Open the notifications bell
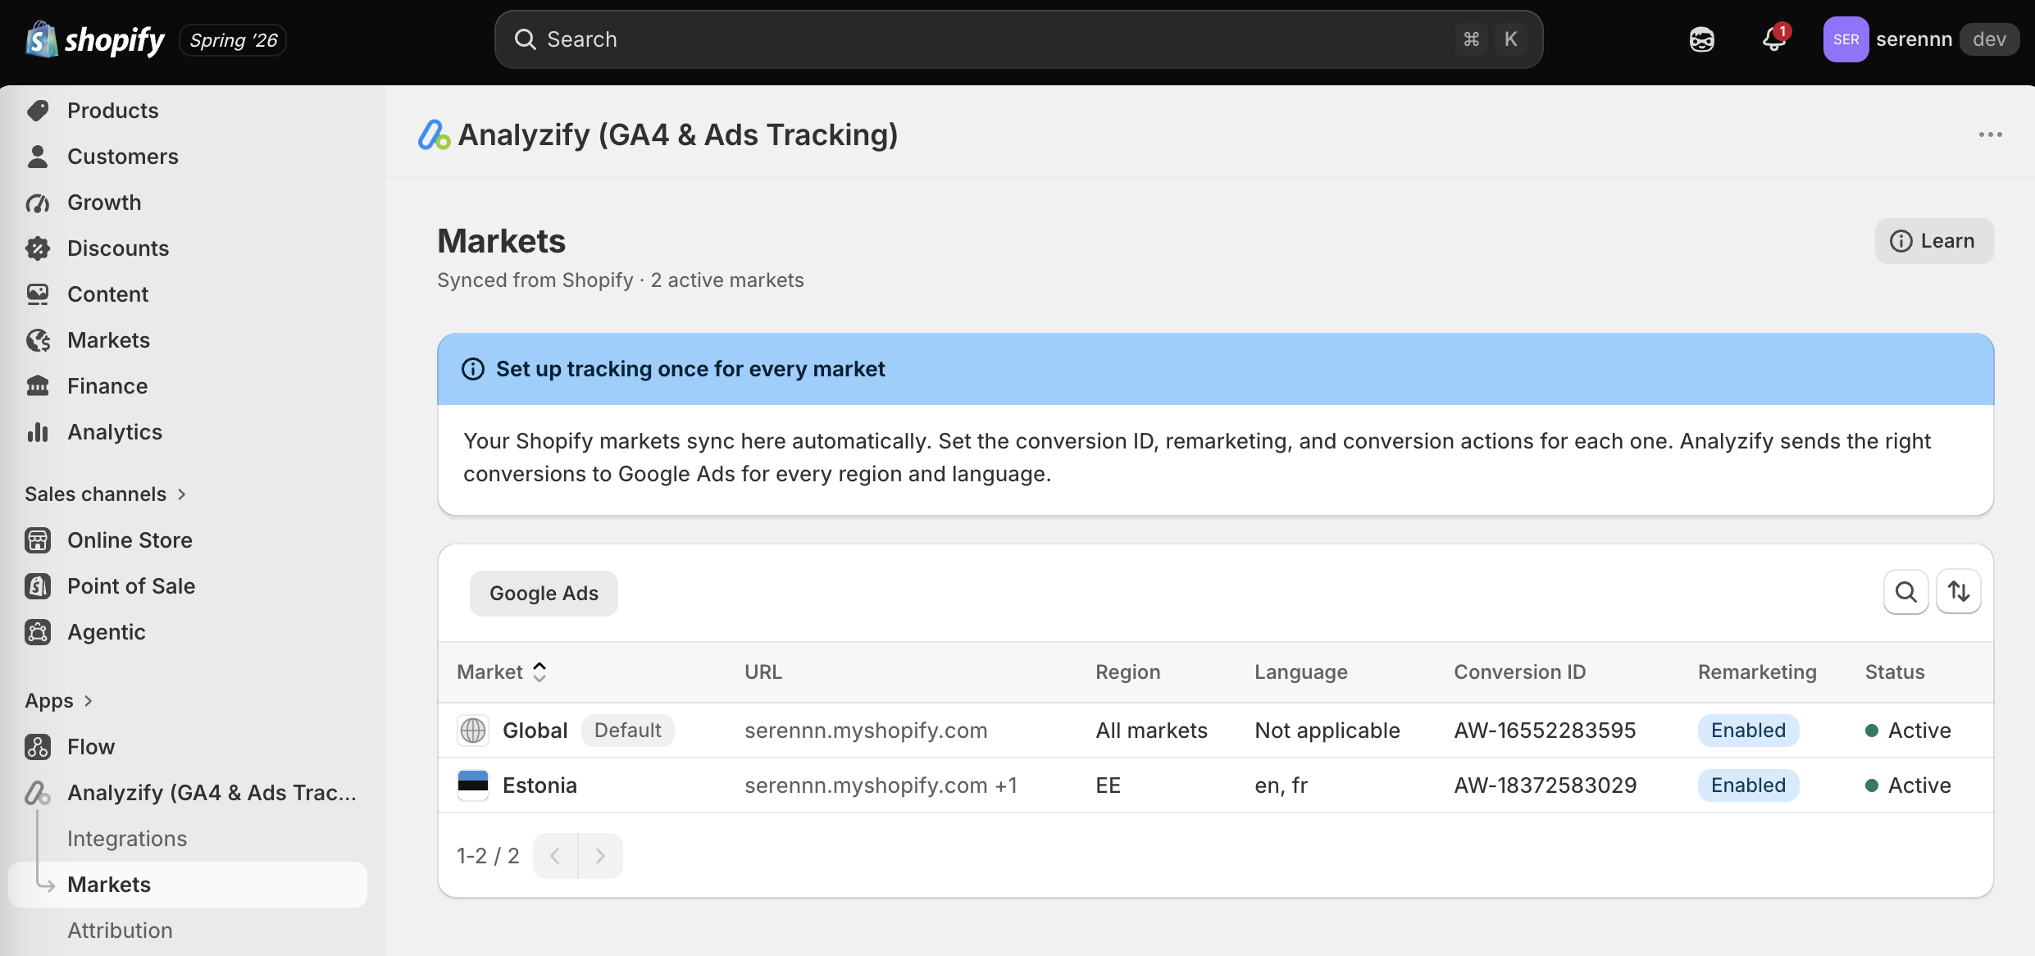This screenshot has height=956, width=2035. [x=1774, y=39]
